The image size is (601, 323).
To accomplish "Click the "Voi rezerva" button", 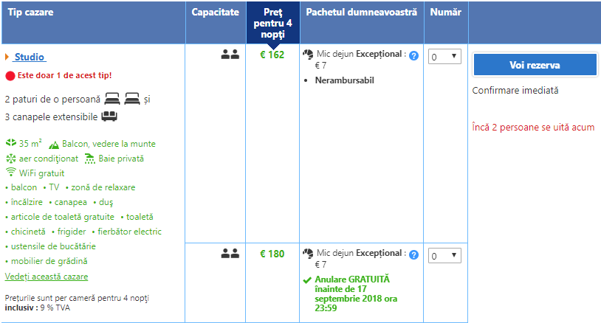I will (535, 65).
